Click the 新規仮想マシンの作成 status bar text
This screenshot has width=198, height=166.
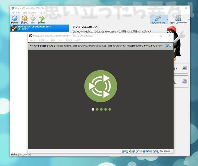(x=21, y=155)
